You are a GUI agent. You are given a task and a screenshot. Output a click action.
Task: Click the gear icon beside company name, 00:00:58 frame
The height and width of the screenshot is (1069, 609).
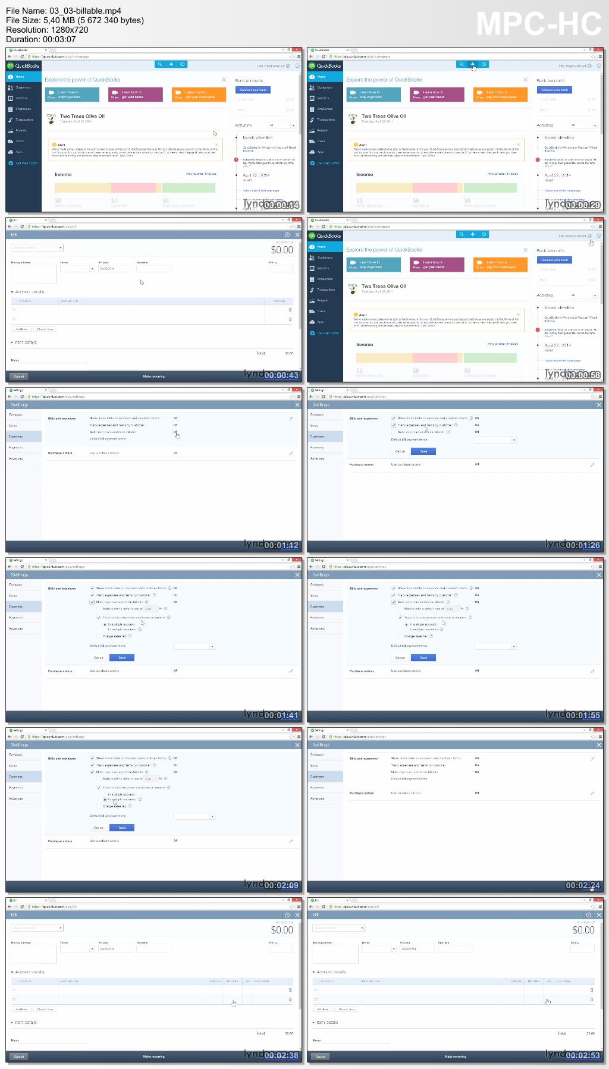(x=590, y=236)
